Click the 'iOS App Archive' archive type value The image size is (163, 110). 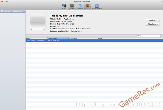[66, 21]
